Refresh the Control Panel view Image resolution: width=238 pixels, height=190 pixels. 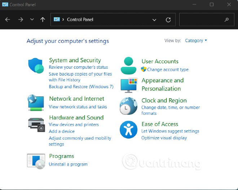(x=168, y=20)
